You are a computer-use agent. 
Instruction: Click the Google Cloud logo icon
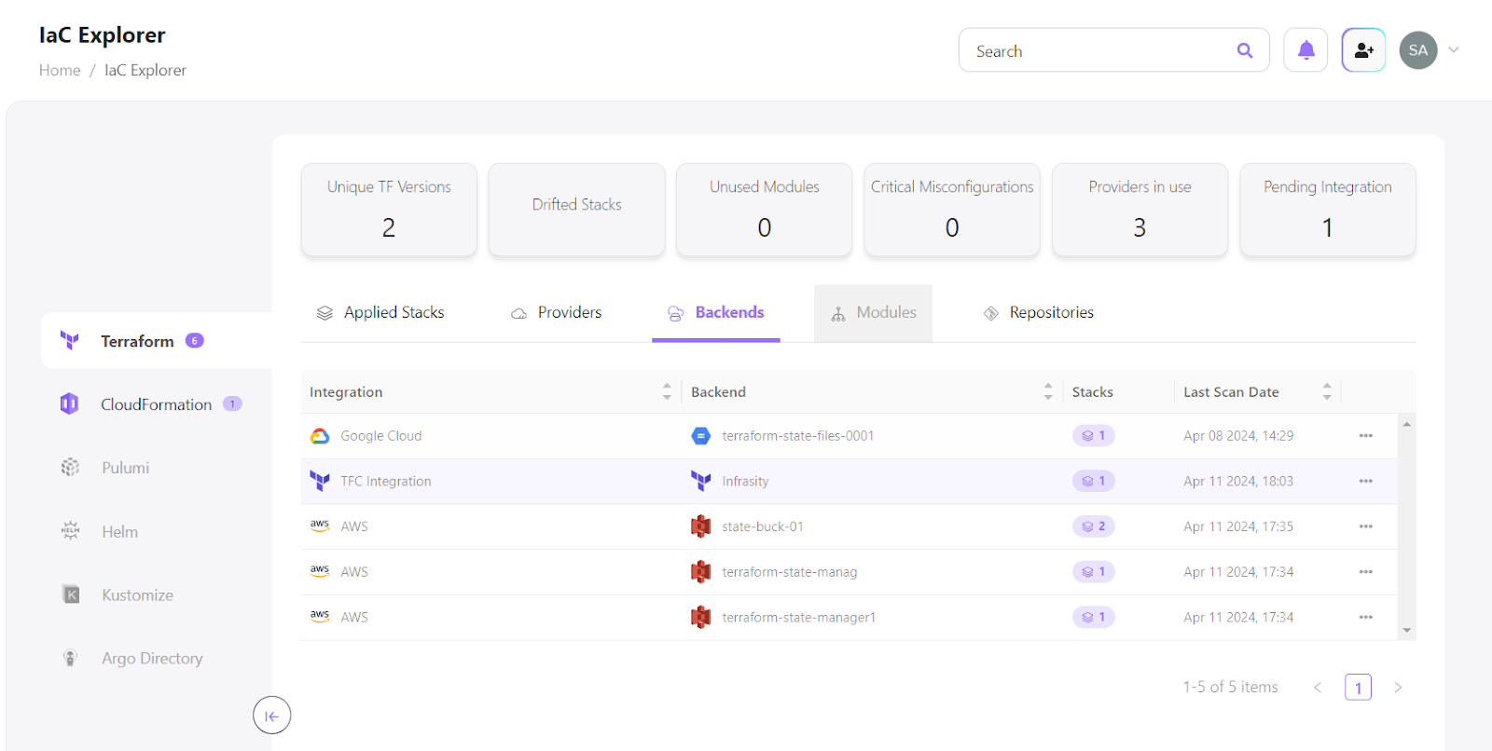[320, 436]
